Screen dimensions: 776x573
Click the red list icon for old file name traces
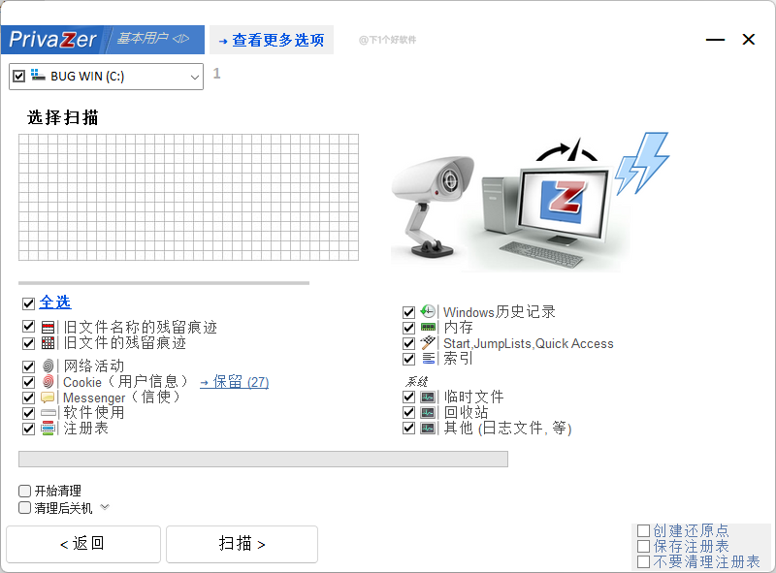[x=48, y=327]
